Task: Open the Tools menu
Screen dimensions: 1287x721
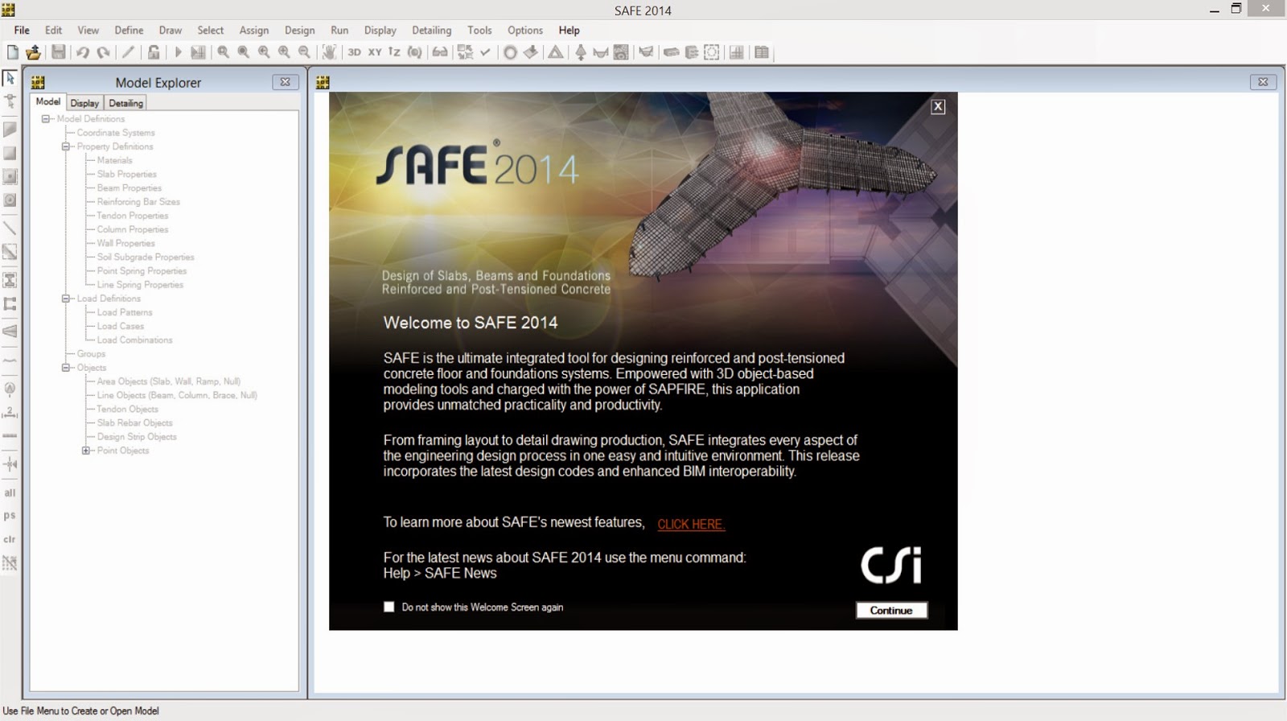Action: pos(479,30)
